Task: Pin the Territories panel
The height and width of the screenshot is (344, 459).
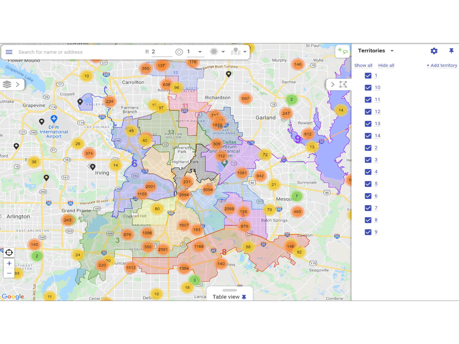Action: click(451, 51)
